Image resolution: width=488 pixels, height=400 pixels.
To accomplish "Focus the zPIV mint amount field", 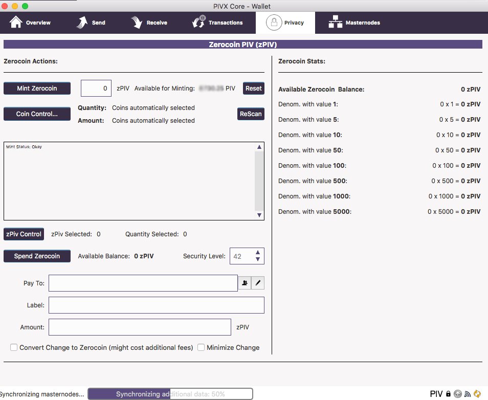I will click(96, 88).
